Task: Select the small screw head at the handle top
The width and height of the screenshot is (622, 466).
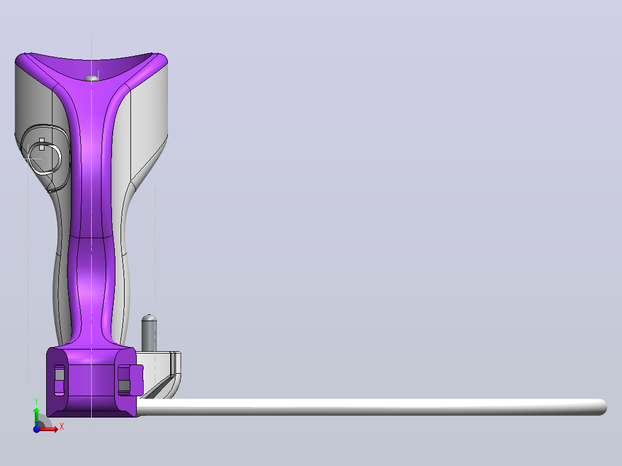Action: click(91, 78)
